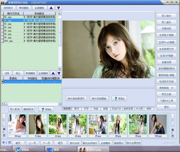Click the 帮助 button beside 删除歌词
The height and width of the screenshot is (152, 180).
(x=46, y=109)
